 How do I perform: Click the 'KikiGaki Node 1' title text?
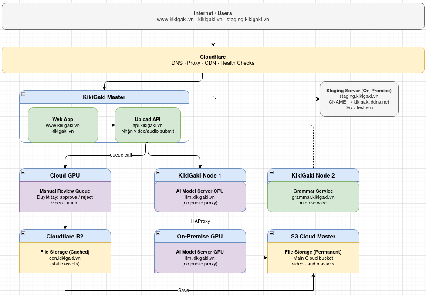[199, 176]
